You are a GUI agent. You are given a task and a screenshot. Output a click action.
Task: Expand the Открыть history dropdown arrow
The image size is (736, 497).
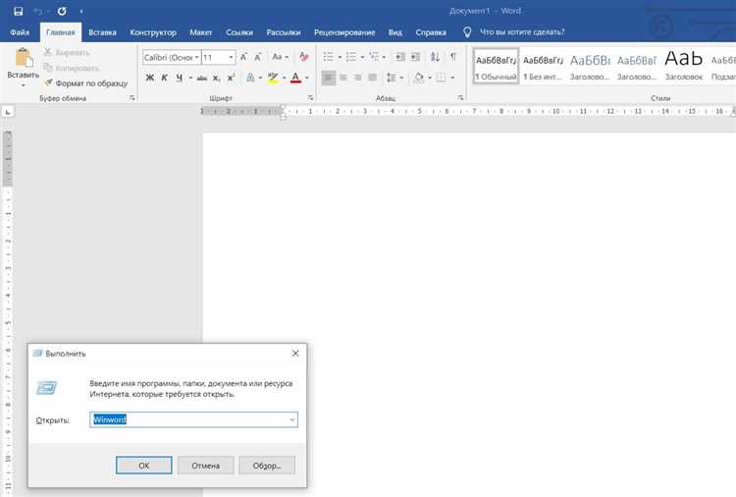(292, 419)
